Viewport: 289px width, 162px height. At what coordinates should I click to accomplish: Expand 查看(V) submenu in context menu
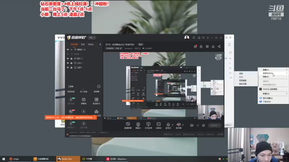(x=273, y=70)
